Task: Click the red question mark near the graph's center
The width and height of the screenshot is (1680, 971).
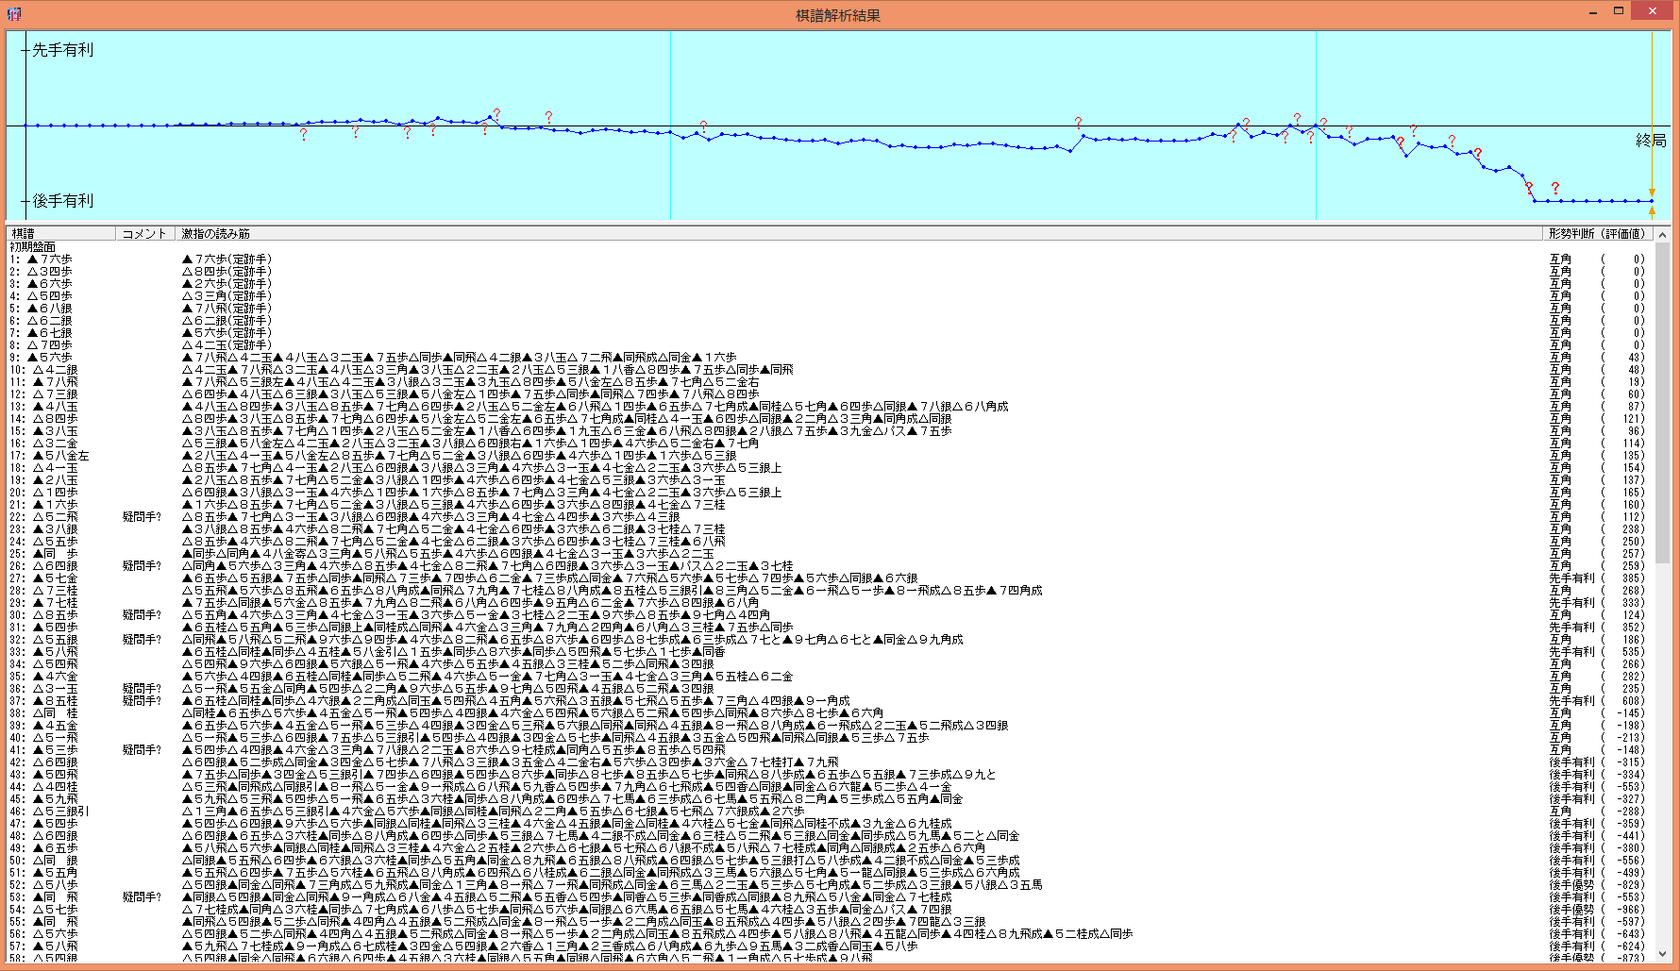Action: pyautogui.click(x=703, y=126)
